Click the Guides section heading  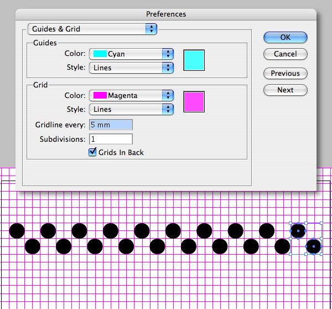tap(45, 43)
